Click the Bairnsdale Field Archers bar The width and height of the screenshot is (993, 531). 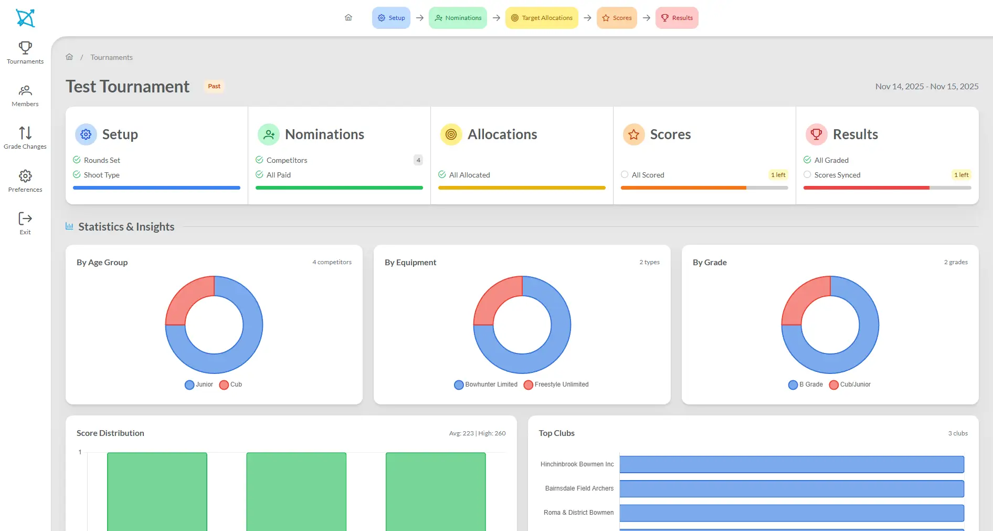[792, 488]
